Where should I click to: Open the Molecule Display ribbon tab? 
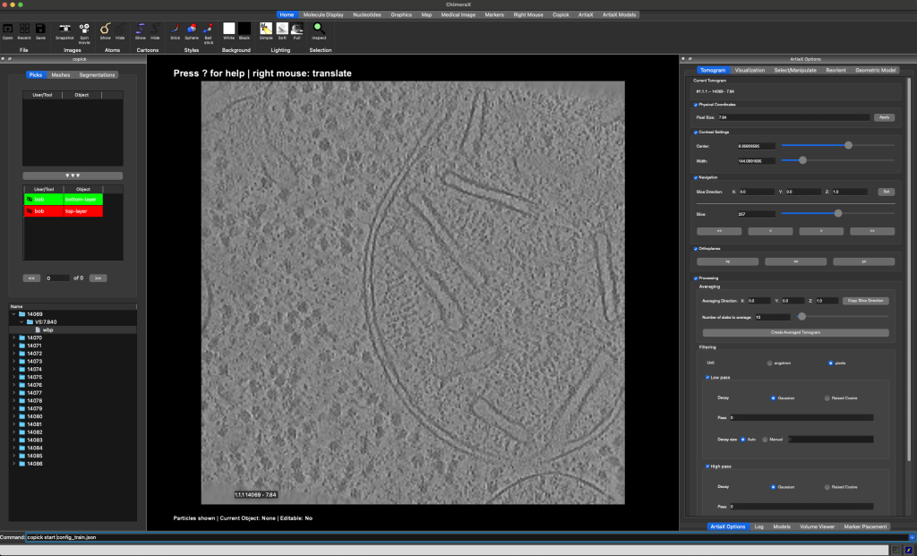click(322, 14)
